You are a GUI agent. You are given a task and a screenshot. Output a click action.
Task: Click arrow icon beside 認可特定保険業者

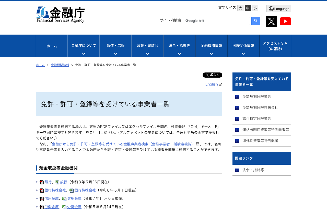click(x=237, y=119)
